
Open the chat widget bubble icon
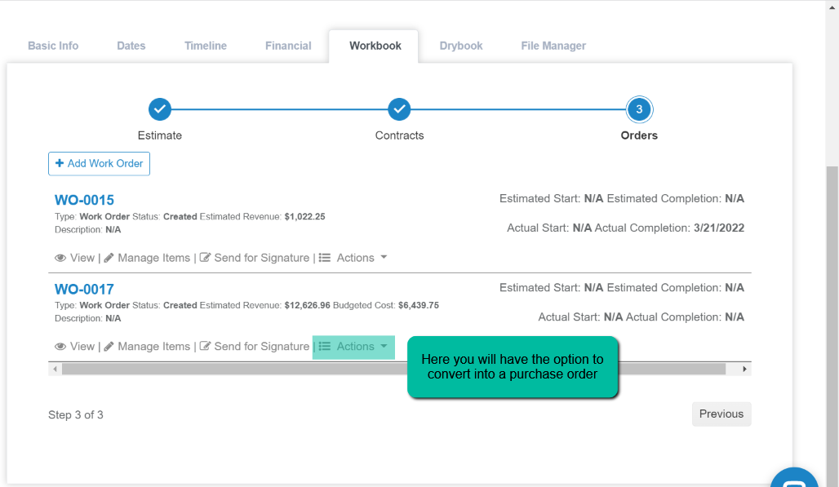click(794, 481)
